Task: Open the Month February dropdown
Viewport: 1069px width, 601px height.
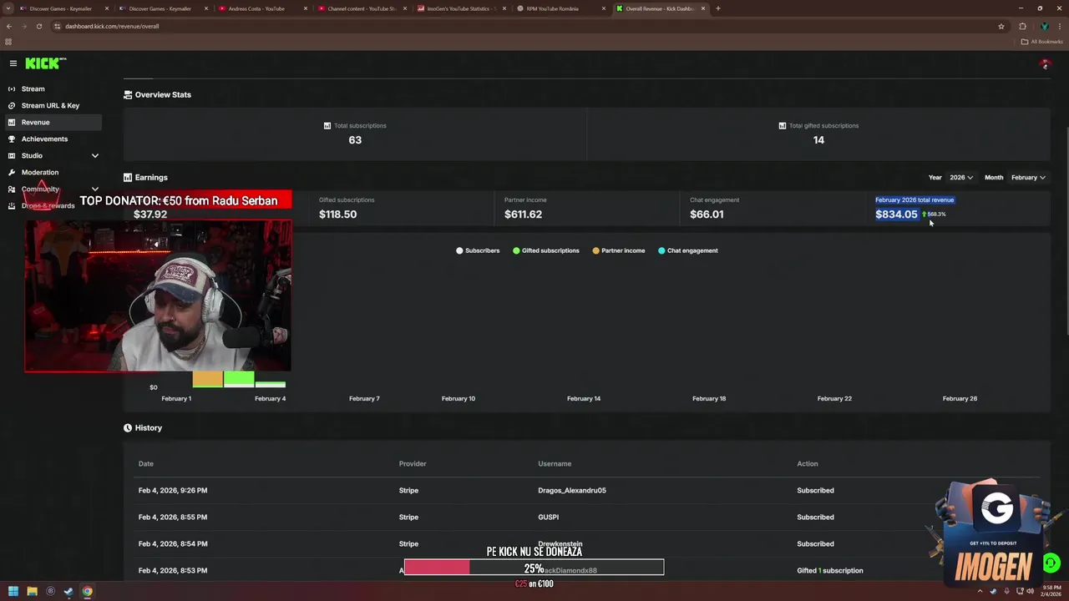Action: (x=1028, y=177)
